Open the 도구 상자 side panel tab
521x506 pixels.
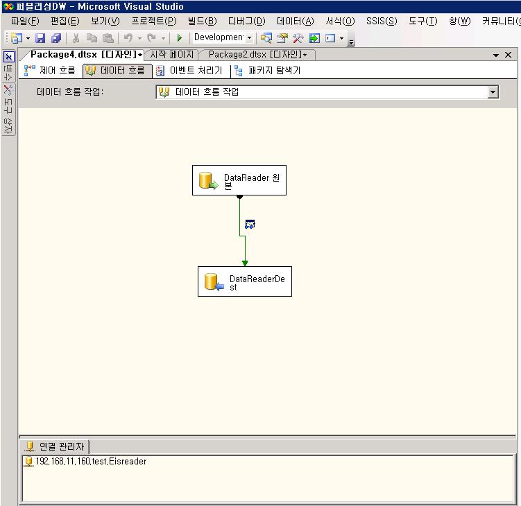tap(8, 110)
